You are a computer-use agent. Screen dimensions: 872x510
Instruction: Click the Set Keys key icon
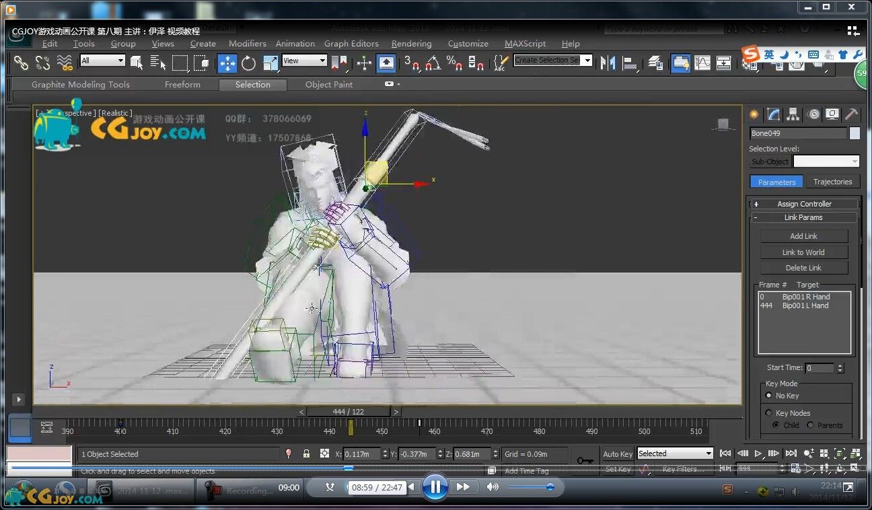[x=585, y=460]
